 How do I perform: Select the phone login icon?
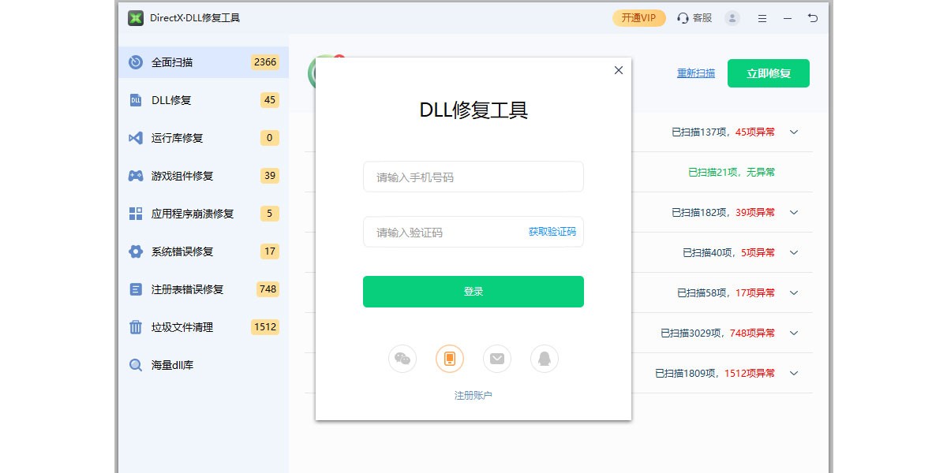pos(450,359)
